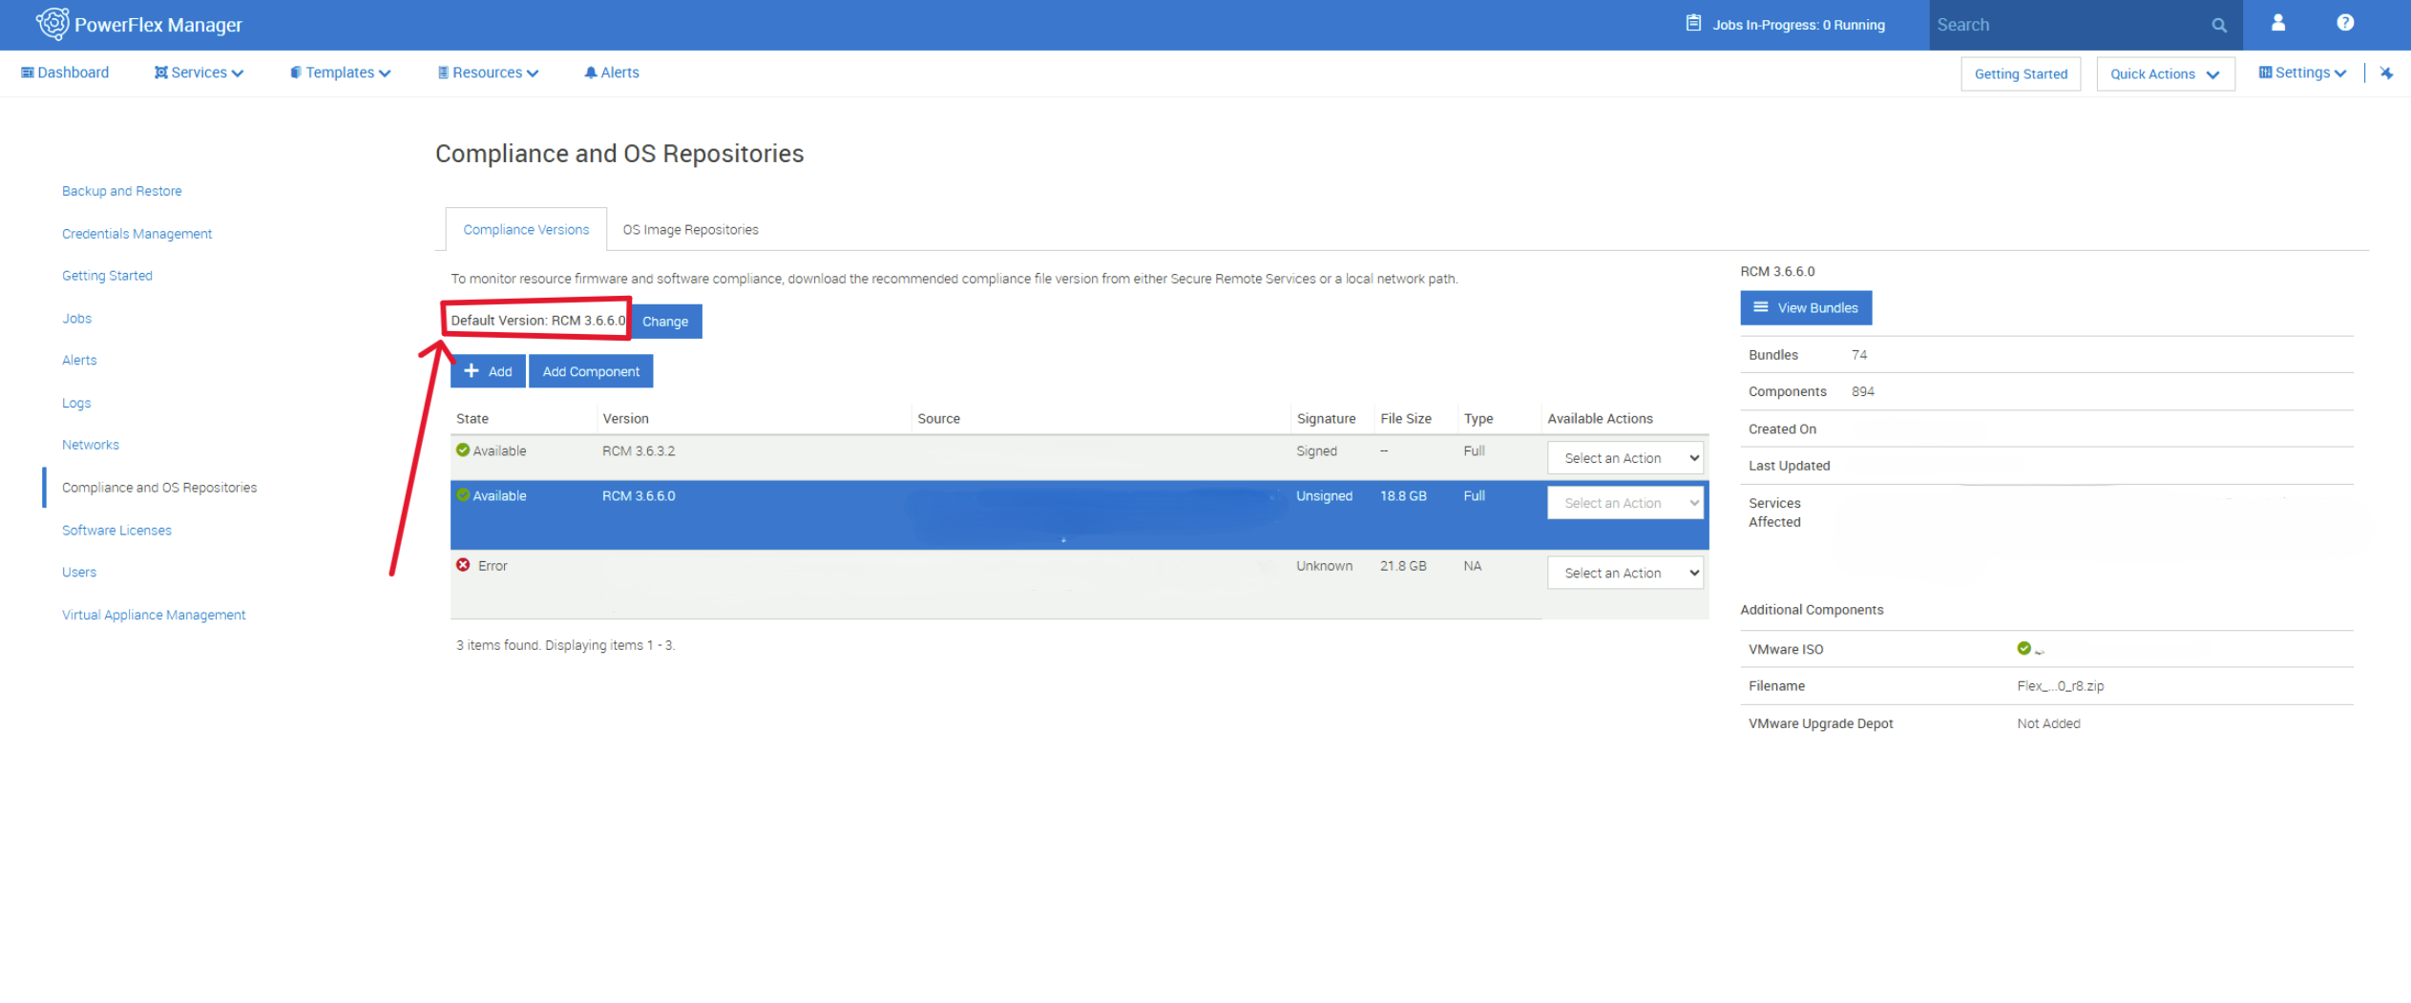Click the VMware ISO green check icon
Screen dimensions: 2411x1003
coord(2023,648)
